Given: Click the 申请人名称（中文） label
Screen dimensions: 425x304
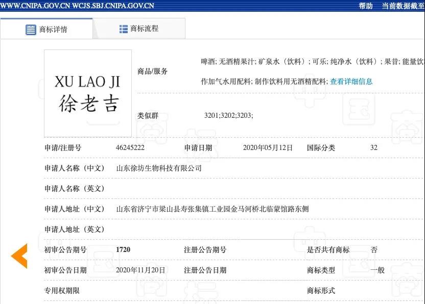Looking at the screenshot, I should tap(75, 168).
